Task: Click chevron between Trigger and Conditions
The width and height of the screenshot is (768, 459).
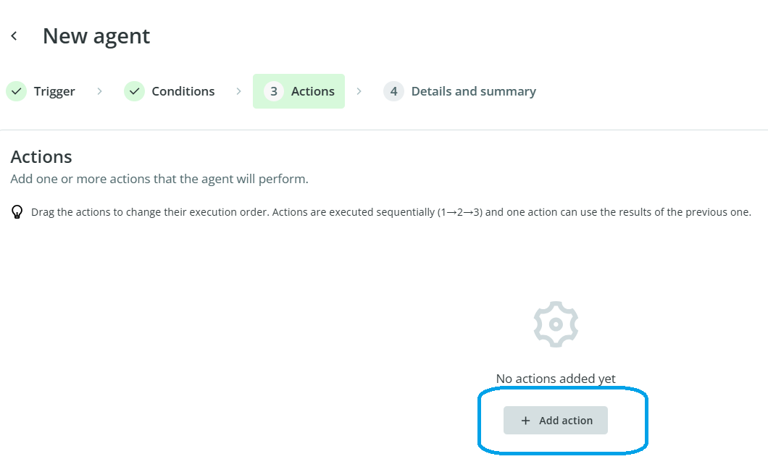Action: tap(99, 91)
